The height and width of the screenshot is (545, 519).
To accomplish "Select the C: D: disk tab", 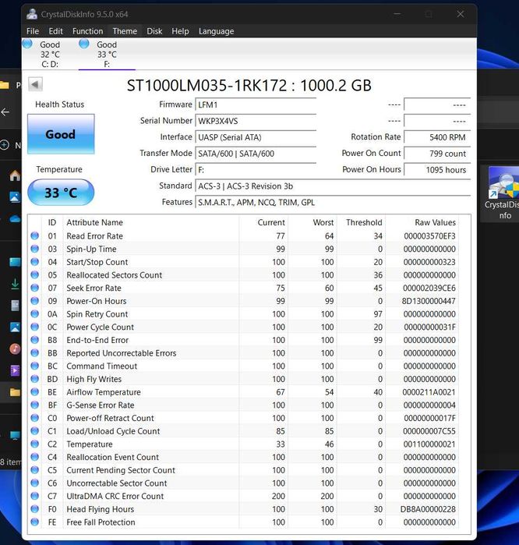I will click(x=50, y=55).
